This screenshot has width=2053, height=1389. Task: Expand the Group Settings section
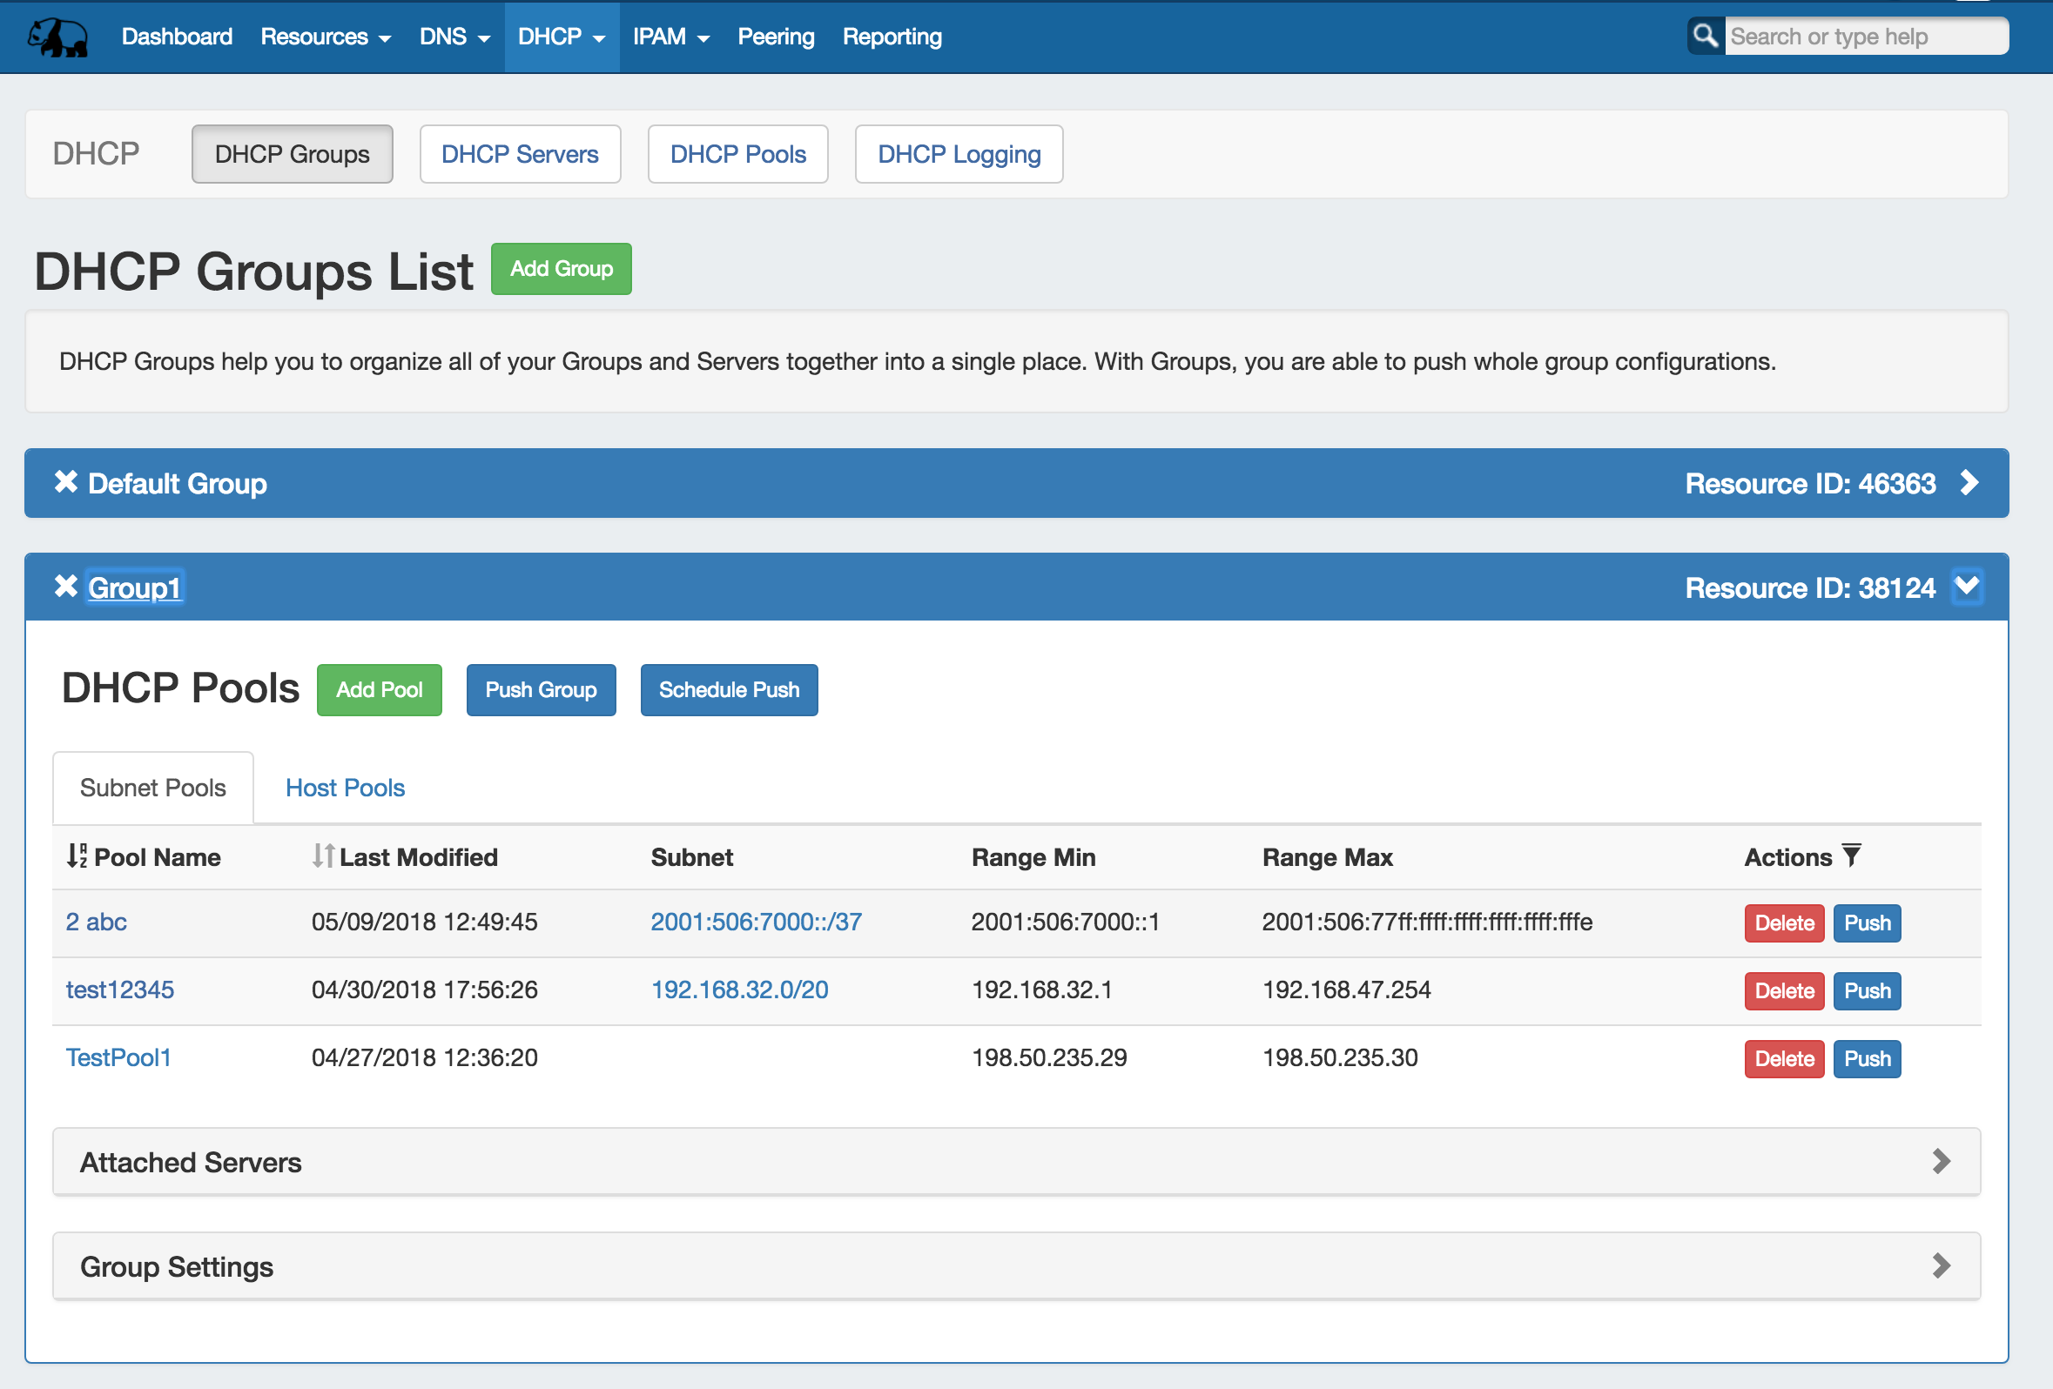click(1941, 1265)
